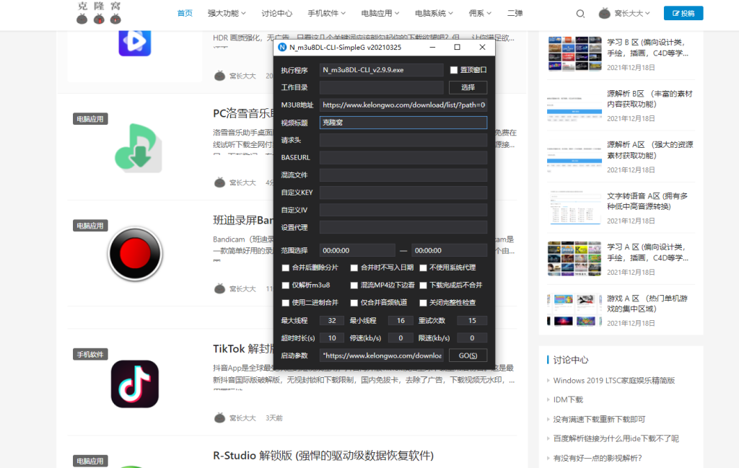Click the BASEURL input field

pyautogui.click(x=403, y=157)
